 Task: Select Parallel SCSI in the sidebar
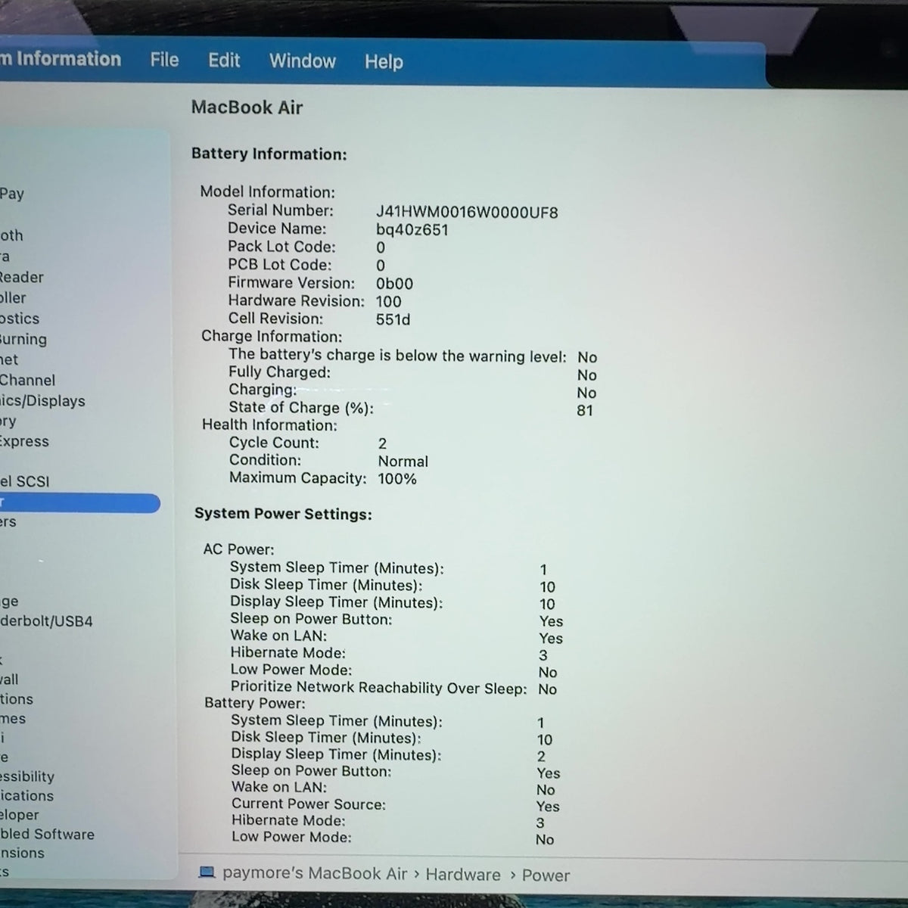[24, 481]
